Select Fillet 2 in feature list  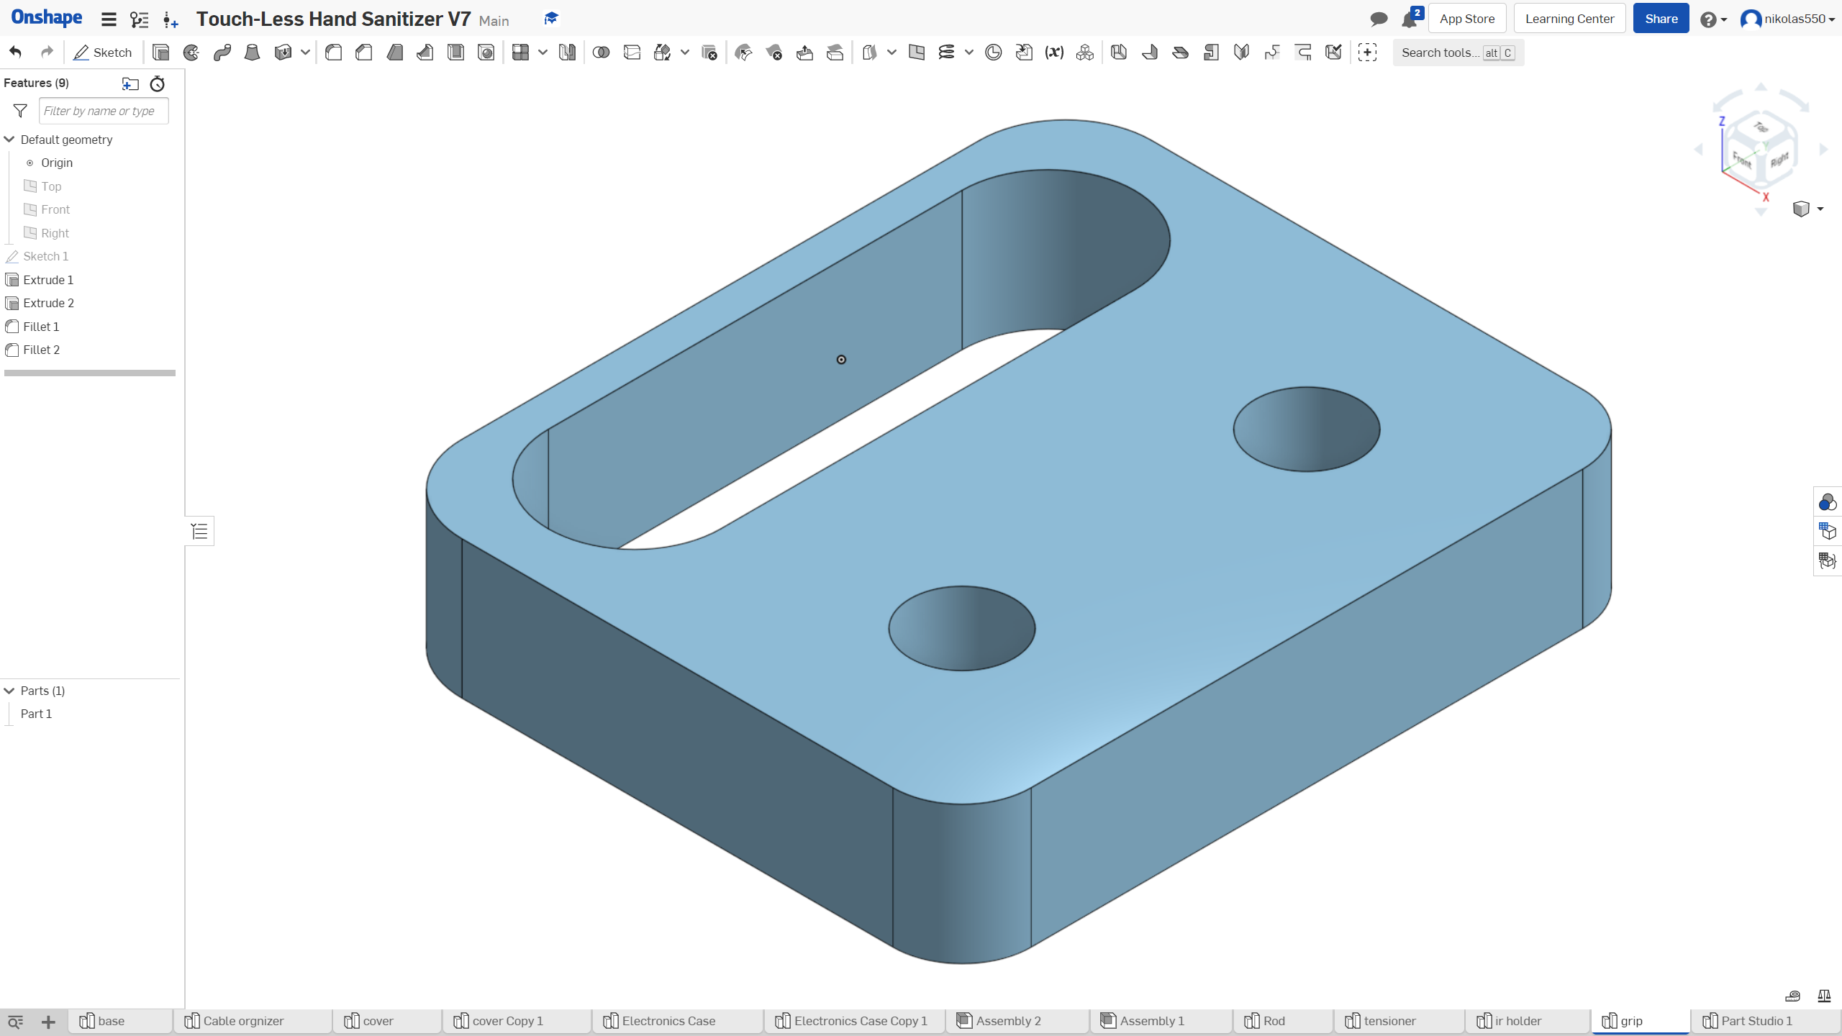coord(41,350)
